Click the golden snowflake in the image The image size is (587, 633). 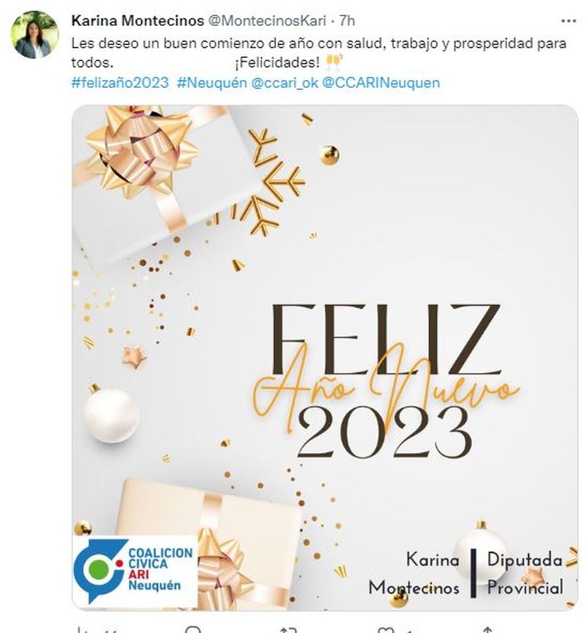coord(270,183)
